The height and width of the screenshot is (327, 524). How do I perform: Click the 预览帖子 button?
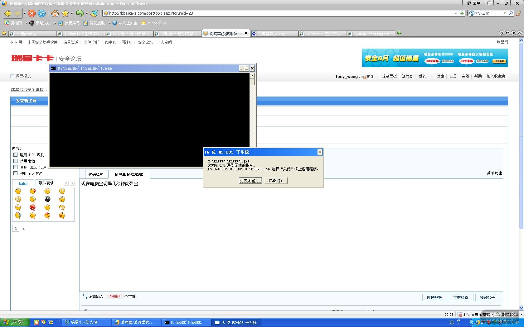pos(487,297)
